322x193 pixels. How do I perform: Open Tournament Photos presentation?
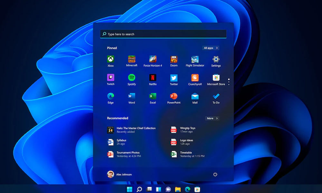tap(124, 154)
